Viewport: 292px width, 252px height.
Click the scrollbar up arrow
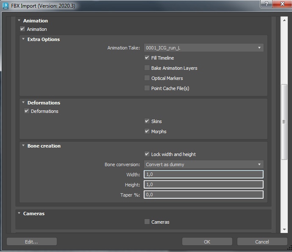point(284,20)
